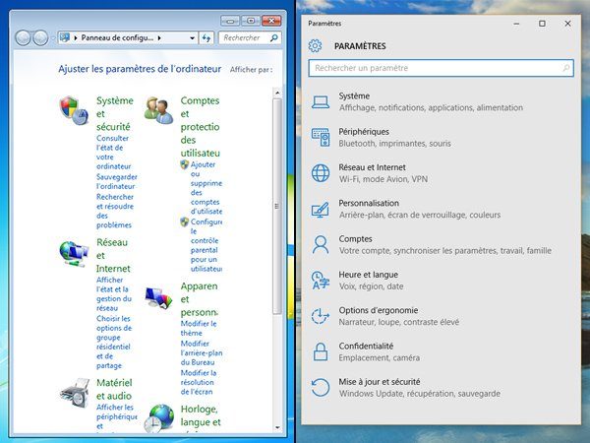
Task: Open Confidentialité category
Action: click(x=441, y=351)
